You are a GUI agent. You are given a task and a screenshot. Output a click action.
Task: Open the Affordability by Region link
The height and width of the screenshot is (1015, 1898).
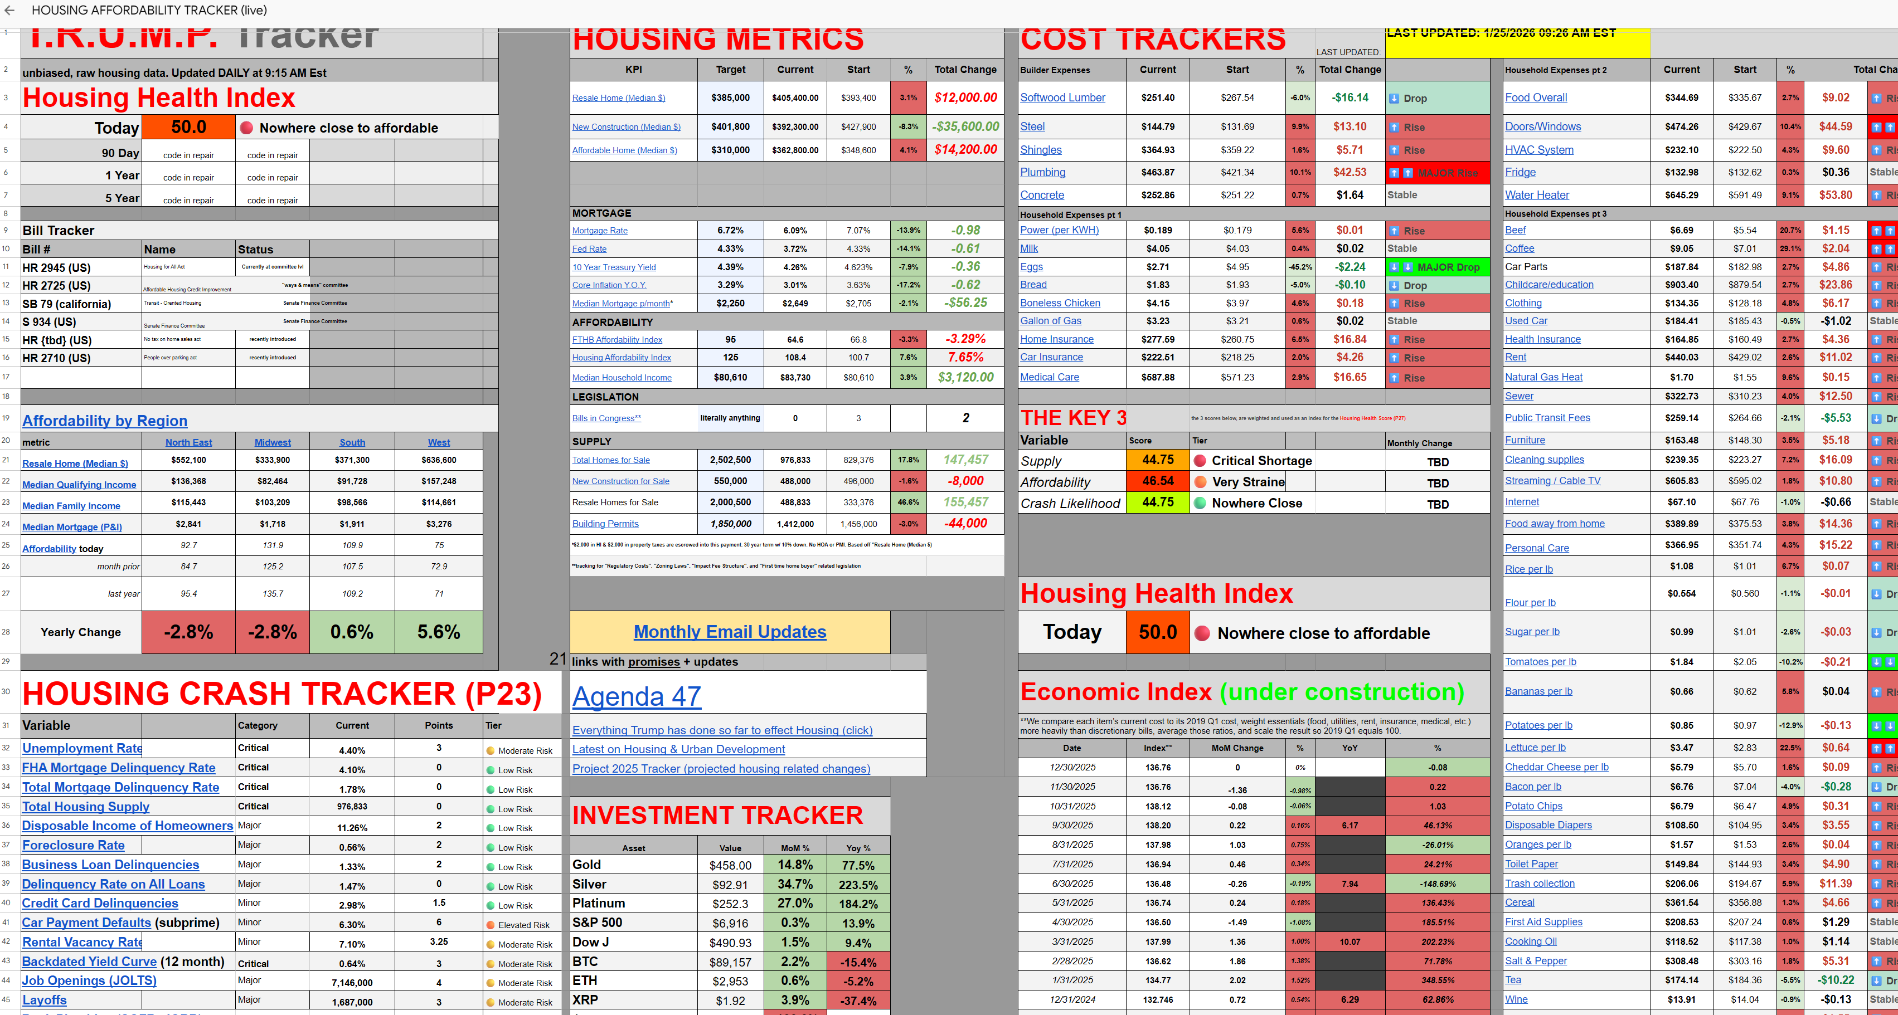pyautogui.click(x=105, y=421)
